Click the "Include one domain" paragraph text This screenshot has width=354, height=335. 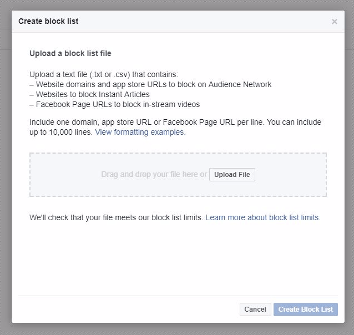pos(175,127)
